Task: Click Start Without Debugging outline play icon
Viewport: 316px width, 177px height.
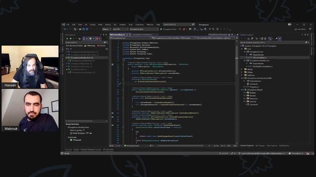Action: click(x=180, y=29)
